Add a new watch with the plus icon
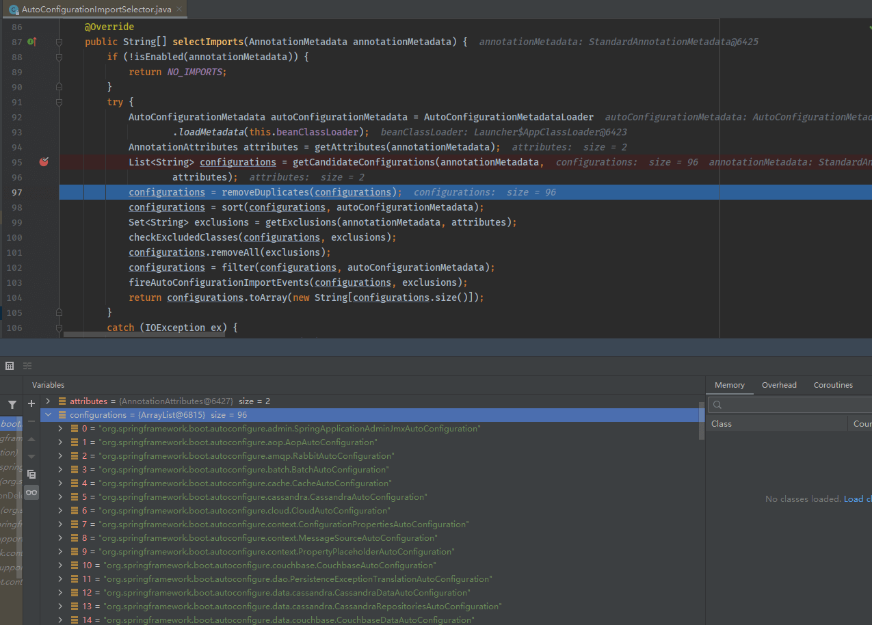 pyautogui.click(x=31, y=404)
